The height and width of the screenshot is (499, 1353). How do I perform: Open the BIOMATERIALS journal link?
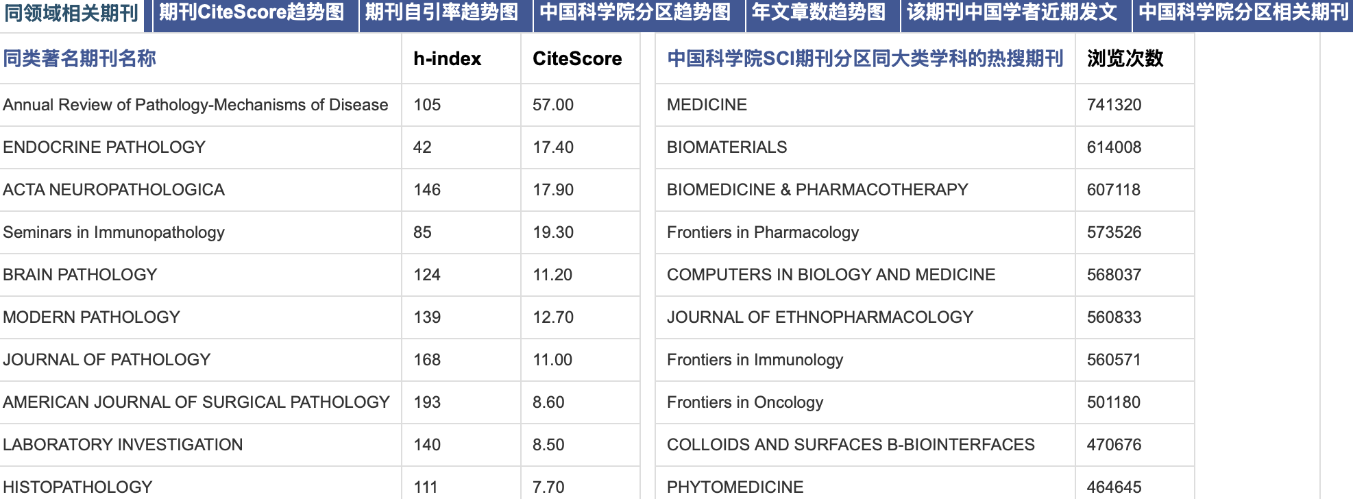click(x=727, y=147)
